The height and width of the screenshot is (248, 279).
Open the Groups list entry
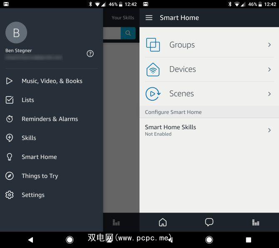(209, 45)
